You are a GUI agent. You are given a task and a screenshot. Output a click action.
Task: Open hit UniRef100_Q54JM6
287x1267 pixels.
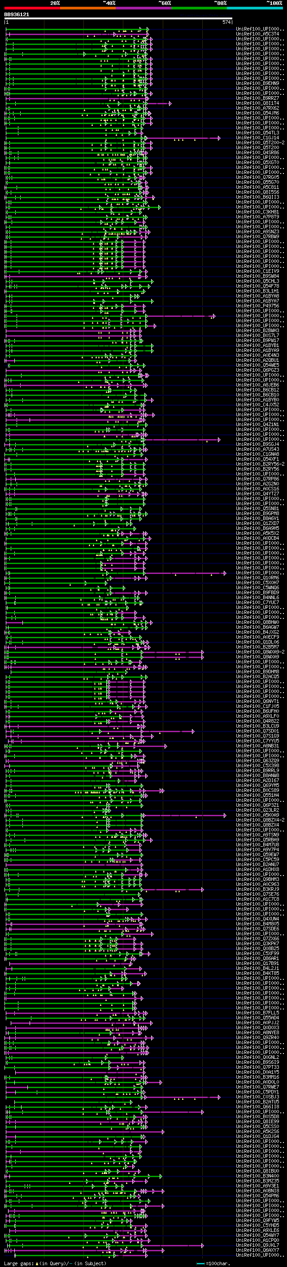tap(257, 113)
